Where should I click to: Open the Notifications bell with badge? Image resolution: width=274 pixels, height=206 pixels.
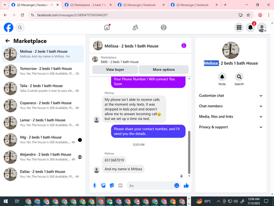[x=250, y=27]
